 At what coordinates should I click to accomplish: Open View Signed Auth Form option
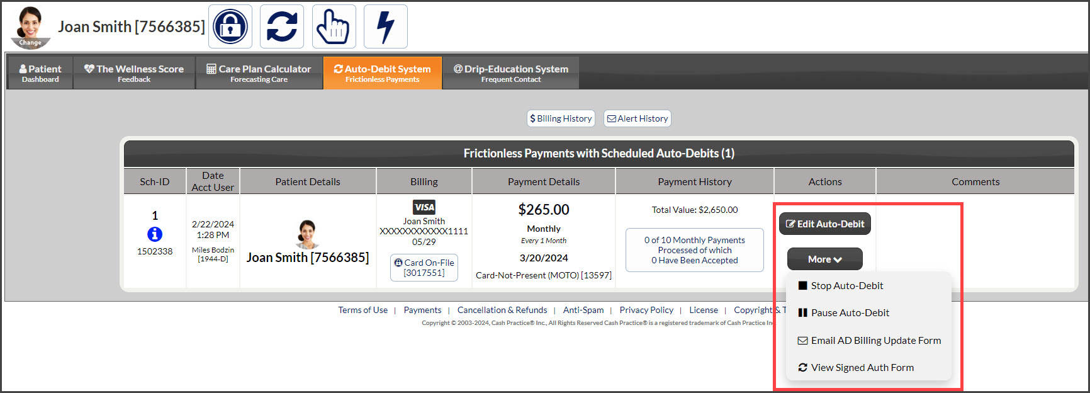[856, 367]
